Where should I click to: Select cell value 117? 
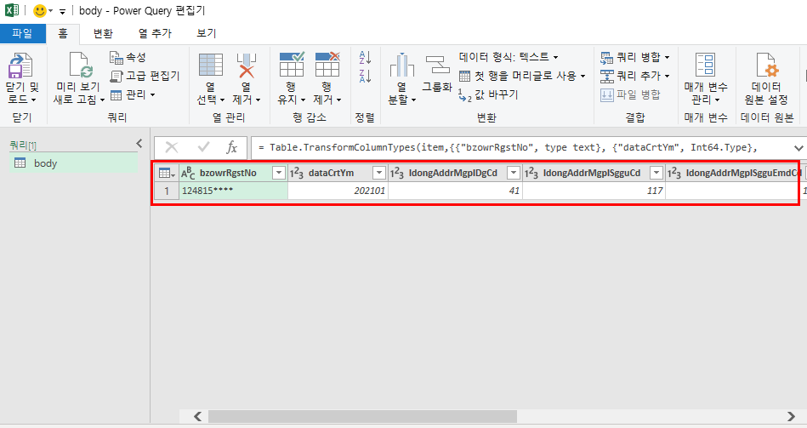pos(594,191)
